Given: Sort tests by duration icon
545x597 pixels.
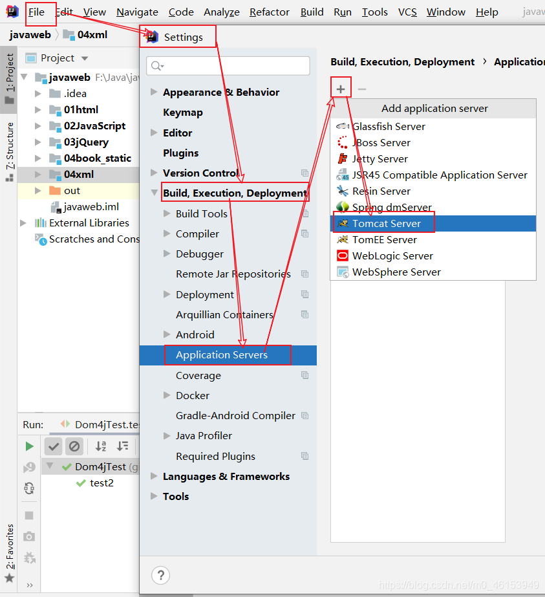Looking at the screenshot, I should [x=123, y=446].
